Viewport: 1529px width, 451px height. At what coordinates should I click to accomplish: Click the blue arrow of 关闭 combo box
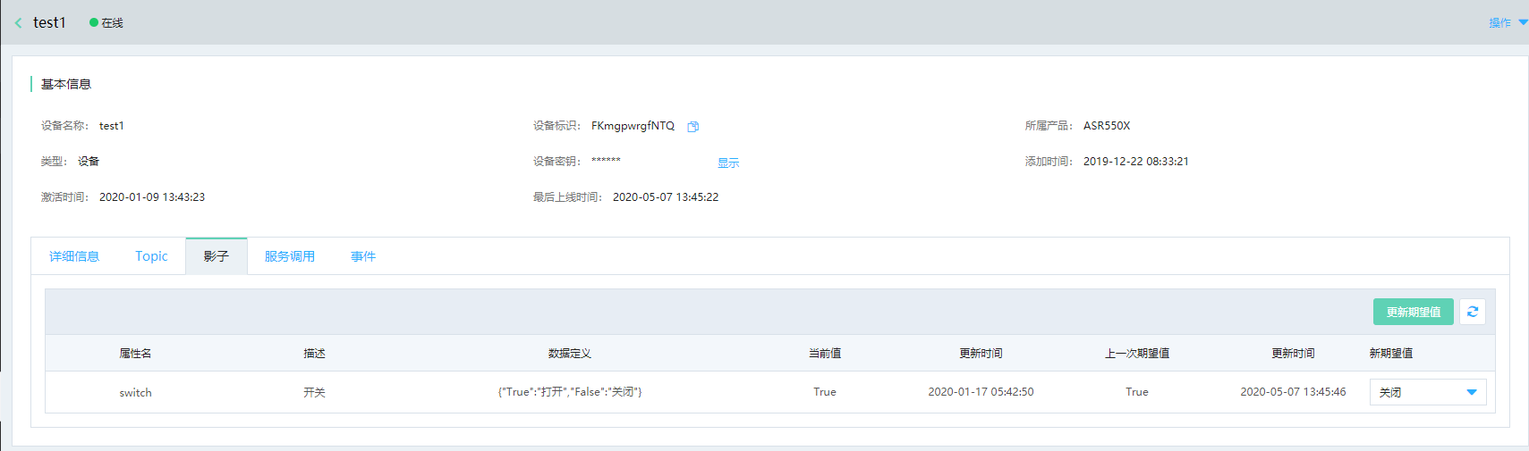[1472, 393]
